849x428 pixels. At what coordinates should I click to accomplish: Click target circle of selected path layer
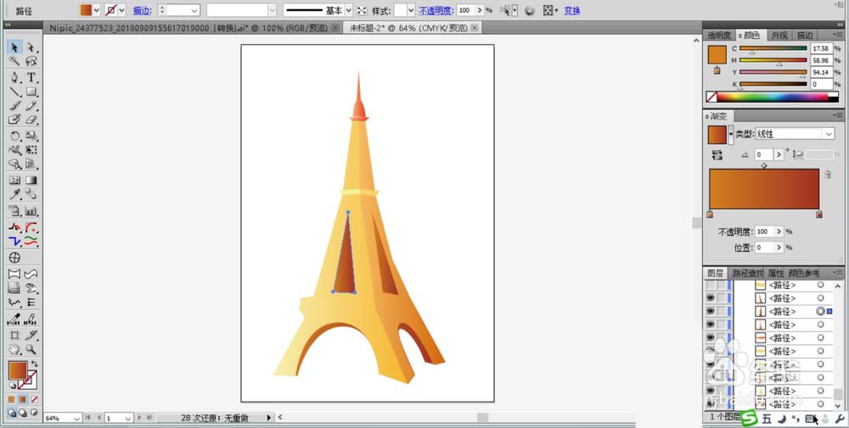820,311
